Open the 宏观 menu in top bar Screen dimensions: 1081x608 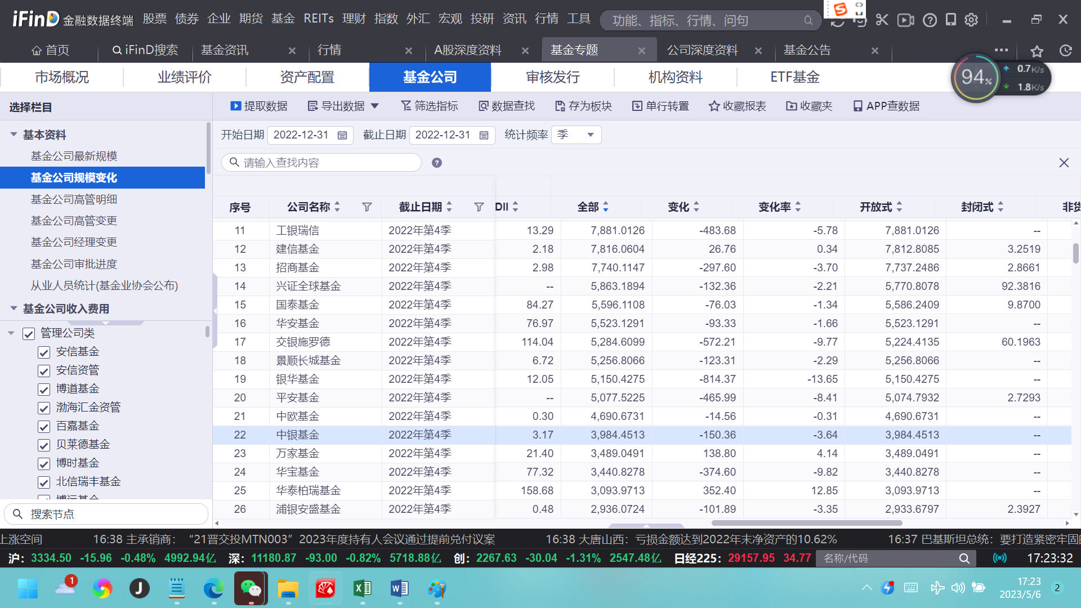pos(450,19)
